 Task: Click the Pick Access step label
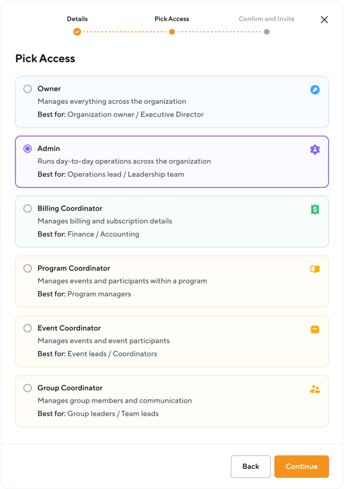(171, 18)
